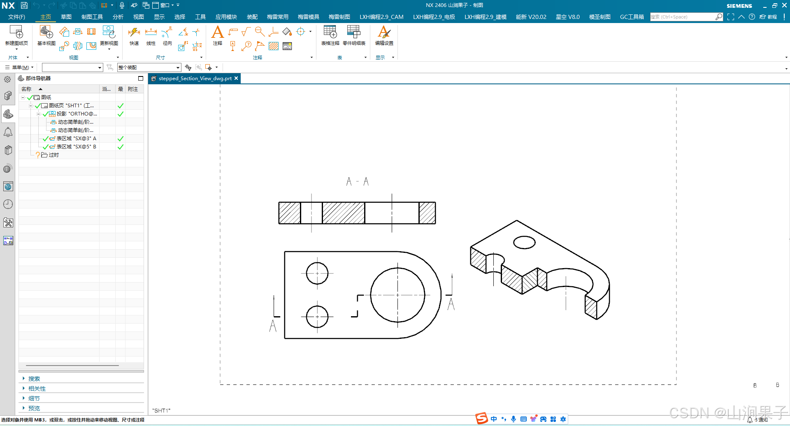The height and width of the screenshot is (426, 790).
Task: Expand the 相关性 section
Action: [x=23, y=388]
